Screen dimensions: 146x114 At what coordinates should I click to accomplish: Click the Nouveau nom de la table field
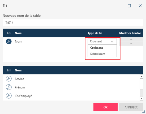[x=73, y=23]
